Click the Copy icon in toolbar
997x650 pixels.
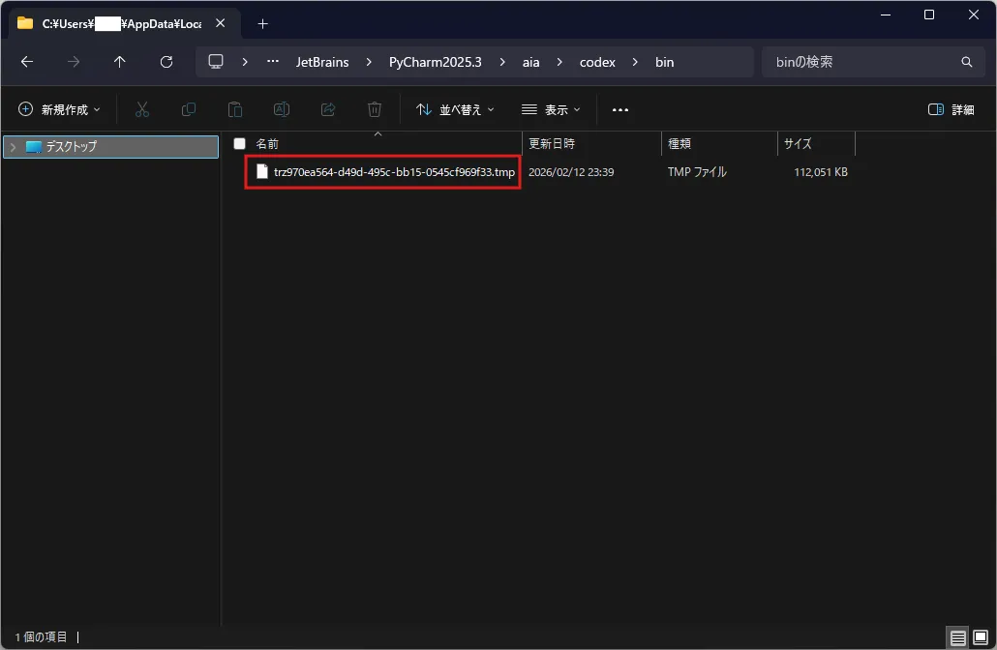point(188,110)
